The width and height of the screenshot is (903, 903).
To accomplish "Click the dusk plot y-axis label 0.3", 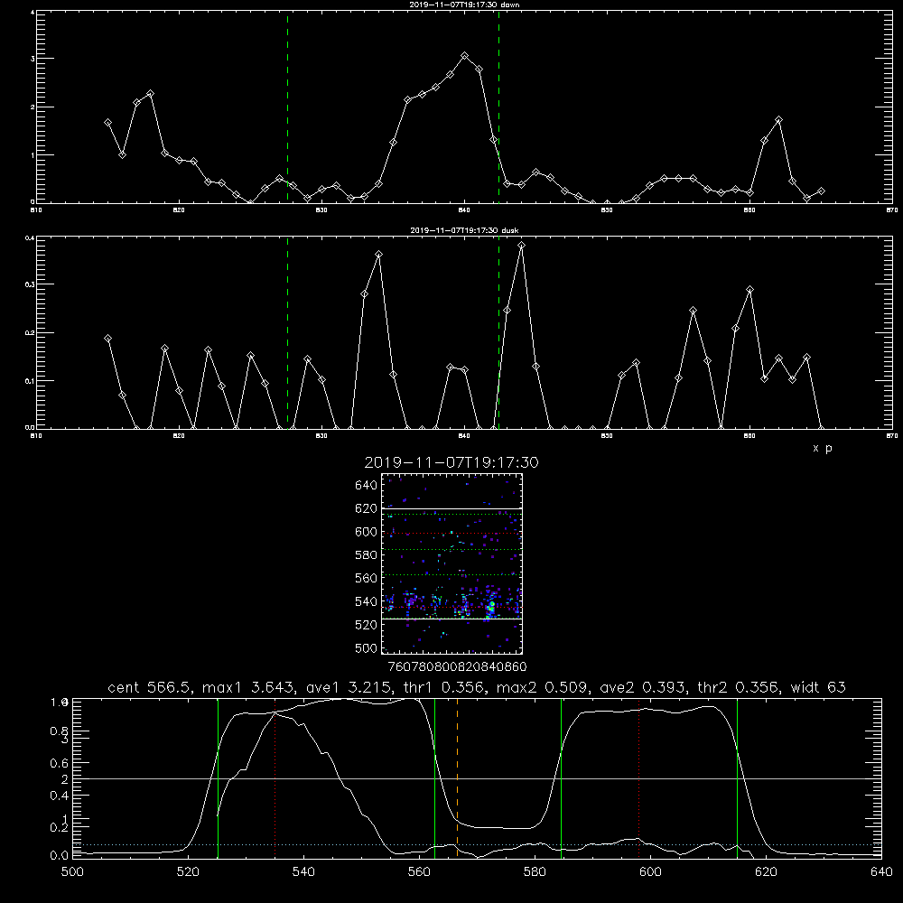I will (28, 284).
